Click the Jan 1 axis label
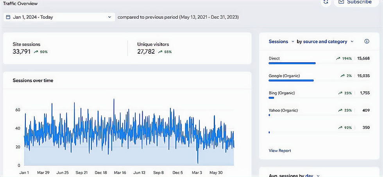Image resolution: width=383 pixels, height=177 pixels. (24, 173)
